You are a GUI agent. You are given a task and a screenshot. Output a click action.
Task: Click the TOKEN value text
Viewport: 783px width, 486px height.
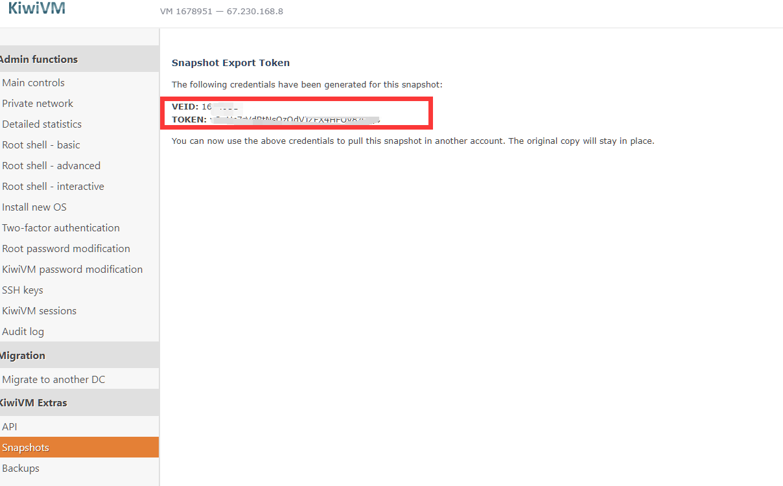coord(295,120)
